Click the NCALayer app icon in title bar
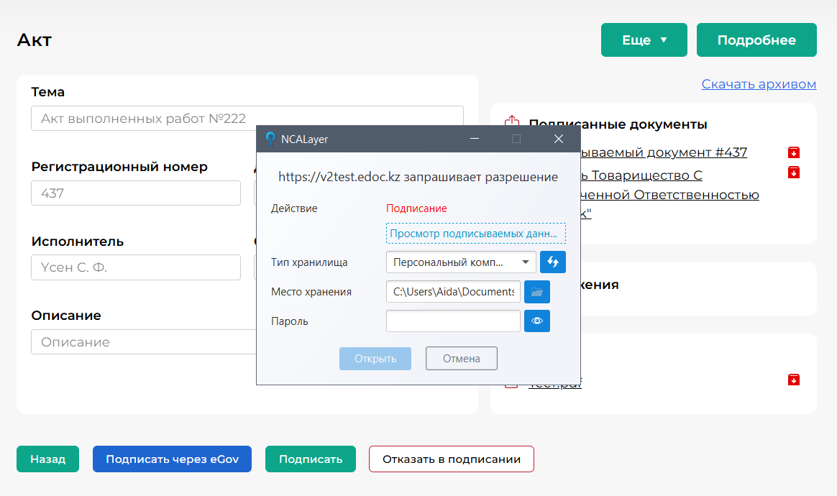The height and width of the screenshot is (496, 837). tap(270, 139)
